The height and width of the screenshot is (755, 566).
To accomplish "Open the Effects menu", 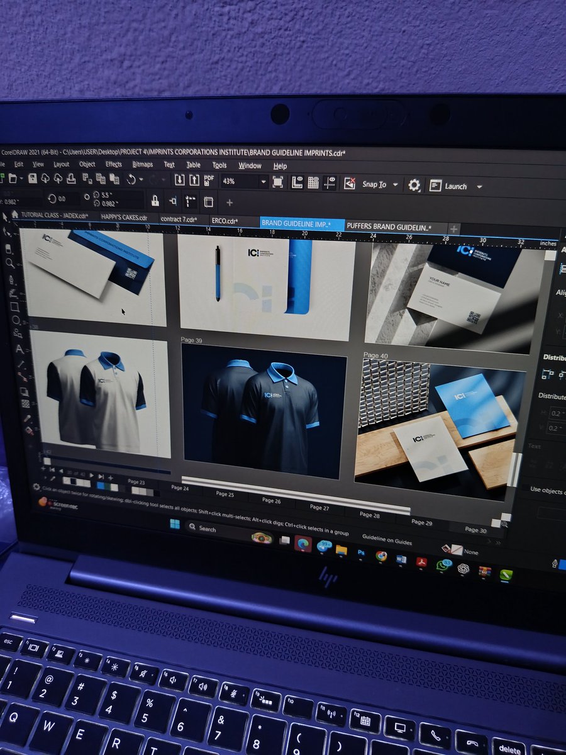I will click(114, 165).
